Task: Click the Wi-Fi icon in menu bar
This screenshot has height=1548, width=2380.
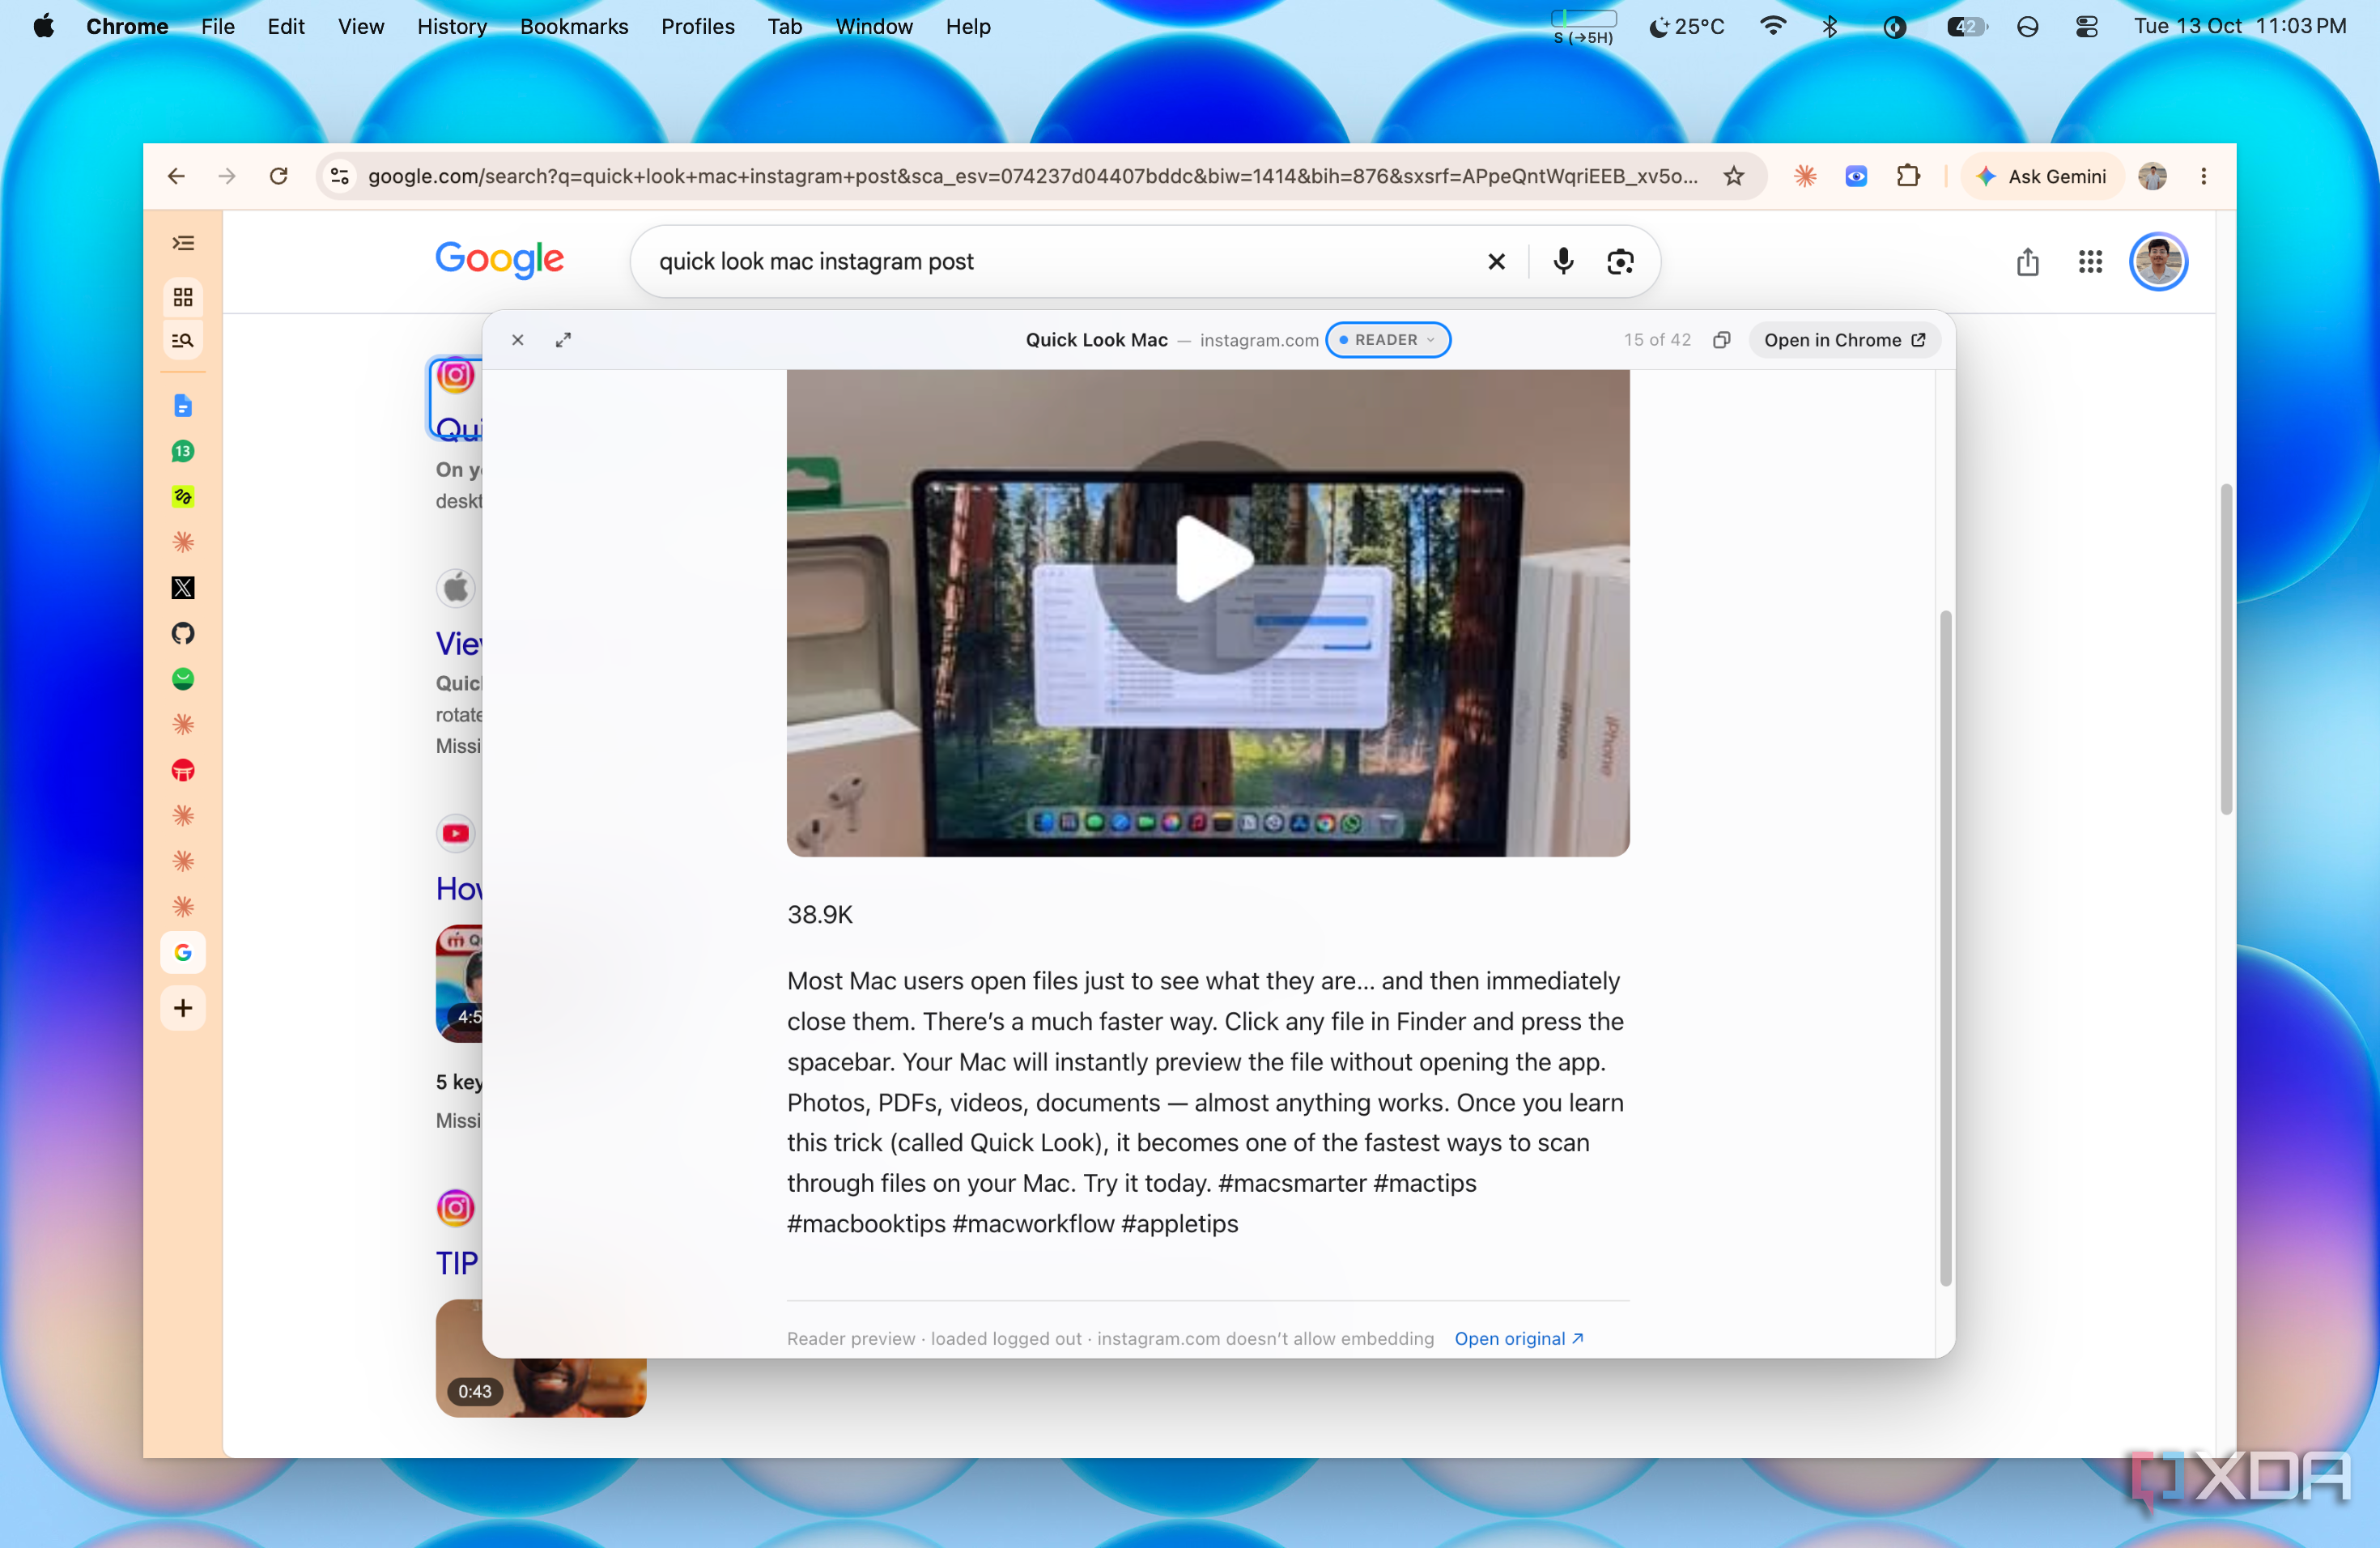Action: (1773, 26)
